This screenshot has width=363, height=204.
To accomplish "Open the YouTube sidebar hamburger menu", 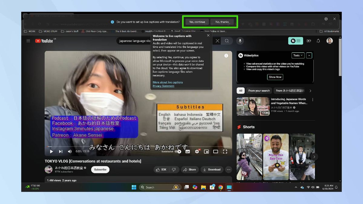I will click(28, 41).
